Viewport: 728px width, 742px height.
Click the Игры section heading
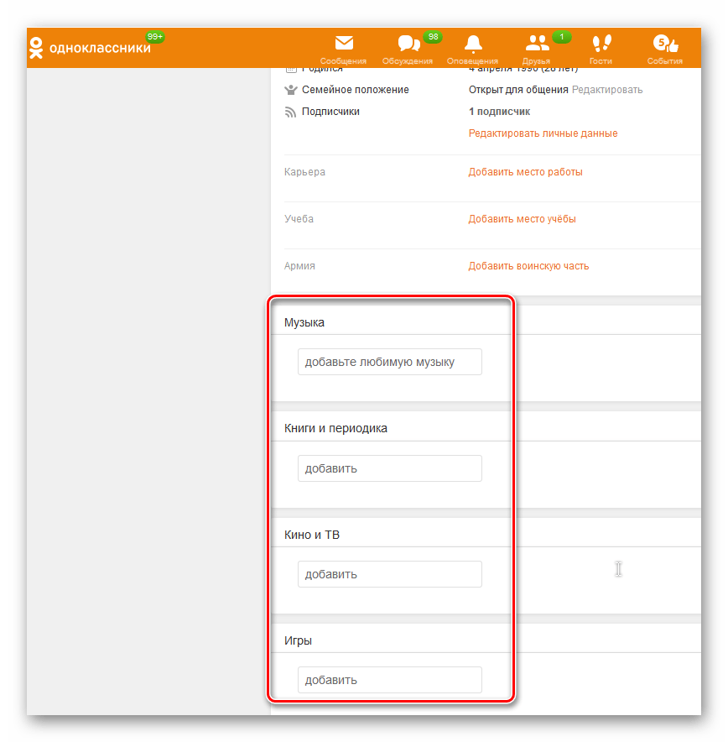[x=298, y=640]
